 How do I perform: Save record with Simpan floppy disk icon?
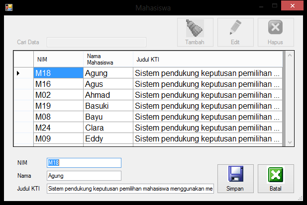pos(234,178)
